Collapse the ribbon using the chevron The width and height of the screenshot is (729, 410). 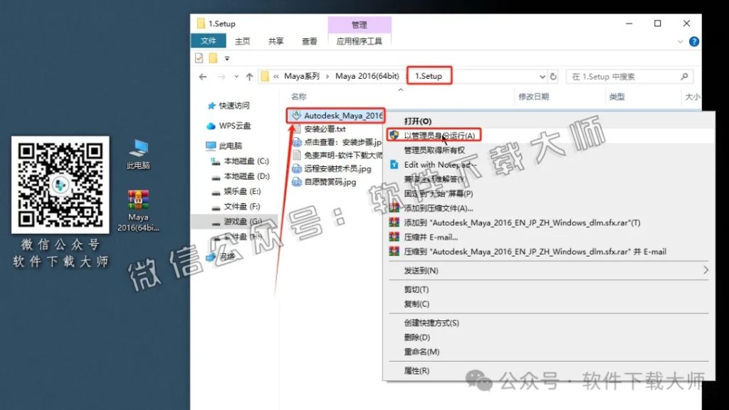click(680, 41)
